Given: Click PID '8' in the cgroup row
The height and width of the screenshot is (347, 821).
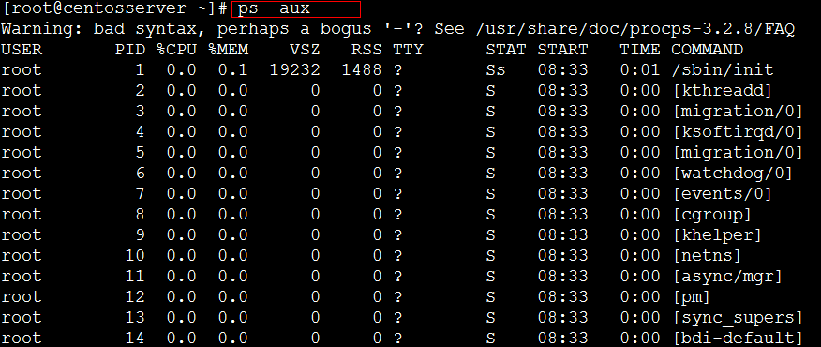Looking at the screenshot, I should pos(141,215).
